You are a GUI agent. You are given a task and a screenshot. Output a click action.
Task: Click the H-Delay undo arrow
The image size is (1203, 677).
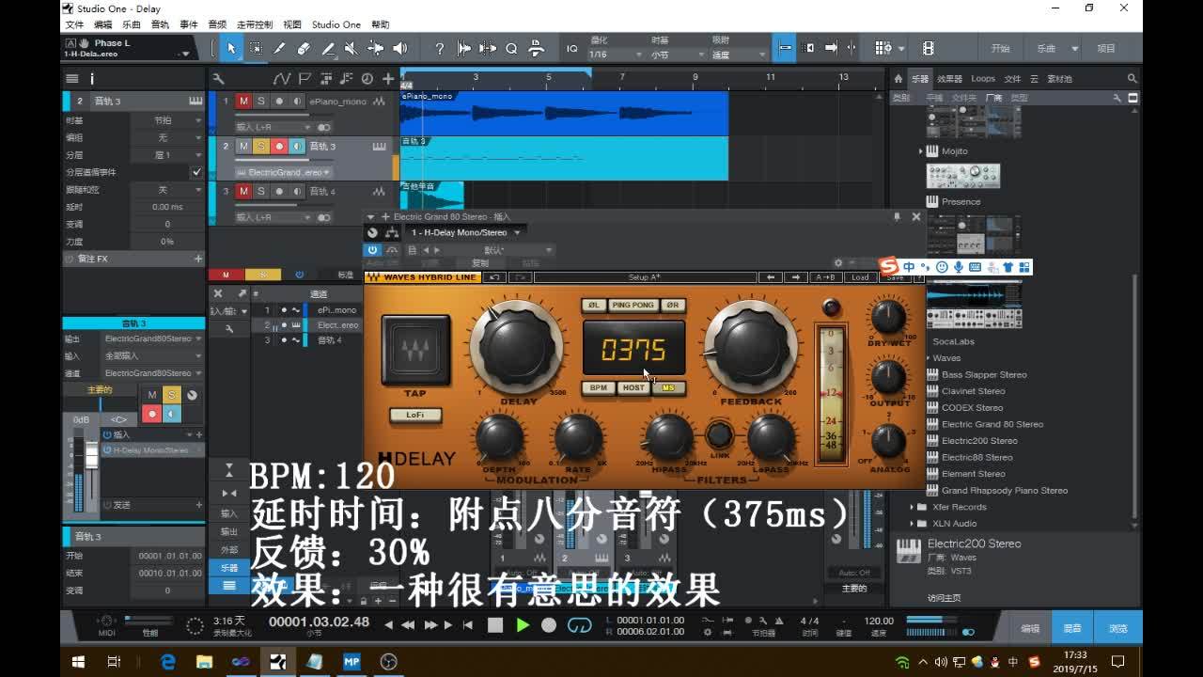[x=495, y=277]
